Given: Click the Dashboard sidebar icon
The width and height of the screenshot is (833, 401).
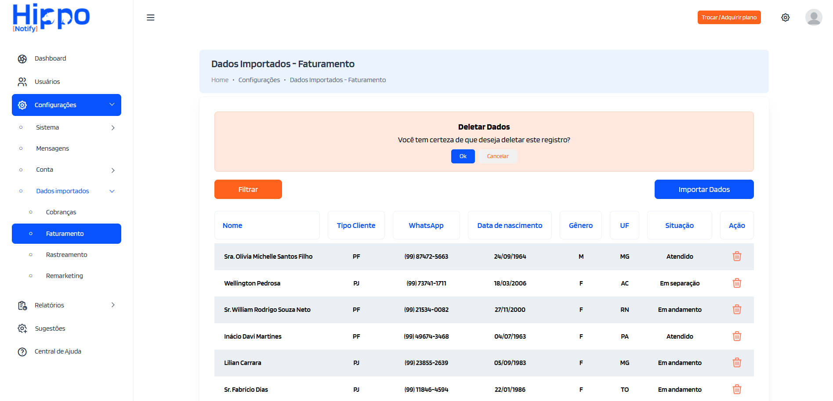Looking at the screenshot, I should click(x=22, y=59).
